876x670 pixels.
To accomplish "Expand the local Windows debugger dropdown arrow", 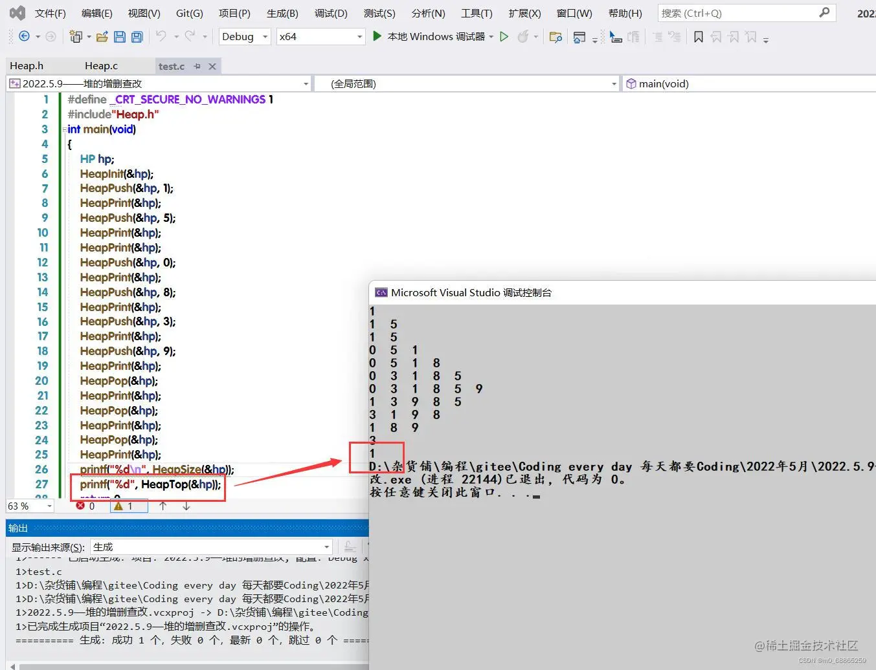I will point(491,37).
